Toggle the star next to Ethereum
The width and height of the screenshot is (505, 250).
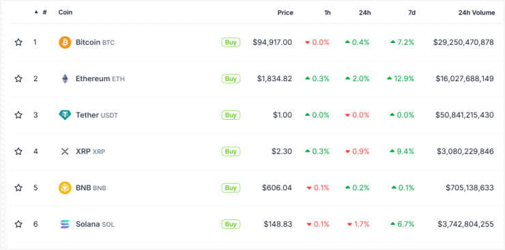pyautogui.click(x=18, y=78)
